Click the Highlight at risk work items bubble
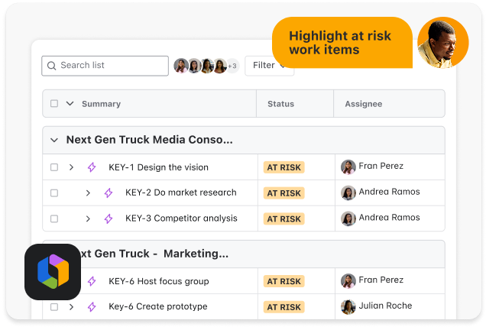The width and height of the screenshot is (486, 327). (342, 42)
